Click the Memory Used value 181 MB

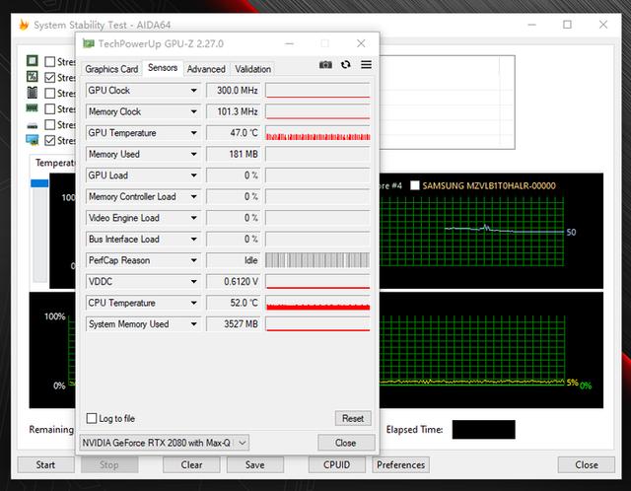coord(234,154)
